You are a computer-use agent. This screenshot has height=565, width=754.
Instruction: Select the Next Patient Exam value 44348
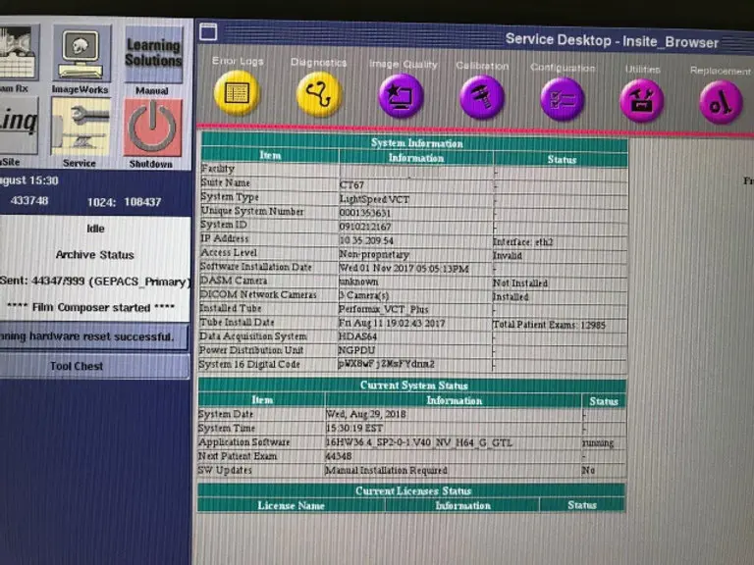(339, 456)
